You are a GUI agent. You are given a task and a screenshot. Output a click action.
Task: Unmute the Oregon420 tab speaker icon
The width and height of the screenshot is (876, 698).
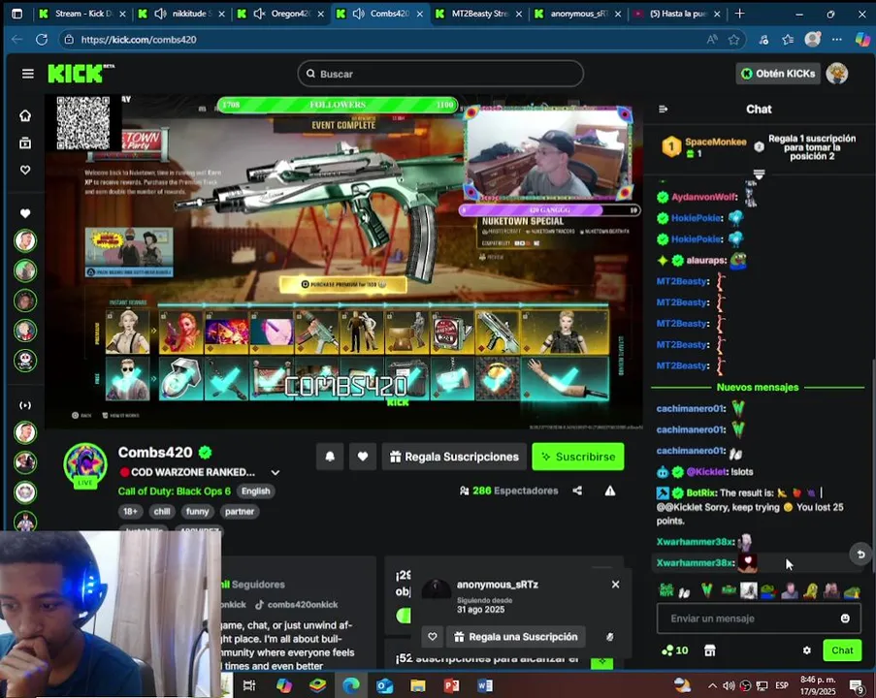259,14
